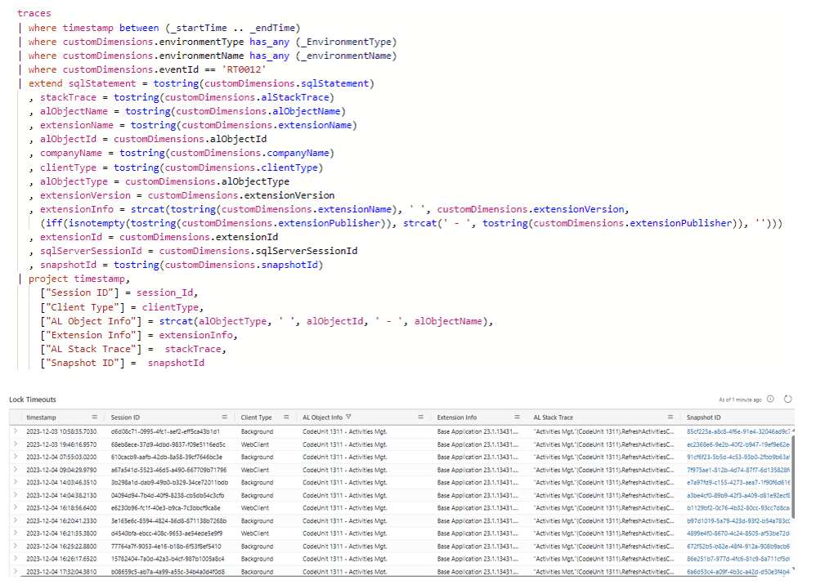Open the Session ID column menu
Viewport: 816px width, 585px height.
point(225,417)
